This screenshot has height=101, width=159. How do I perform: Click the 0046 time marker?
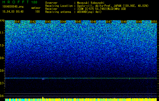(x=93, y=22)
